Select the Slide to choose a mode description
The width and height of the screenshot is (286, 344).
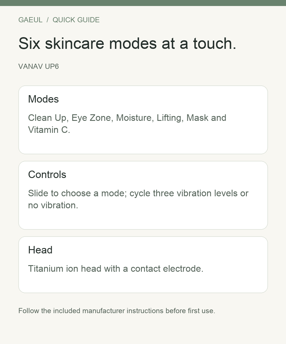pos(138,199)
